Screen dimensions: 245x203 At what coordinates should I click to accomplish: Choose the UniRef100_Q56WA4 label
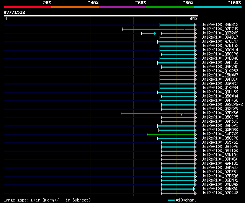point(220,96)
